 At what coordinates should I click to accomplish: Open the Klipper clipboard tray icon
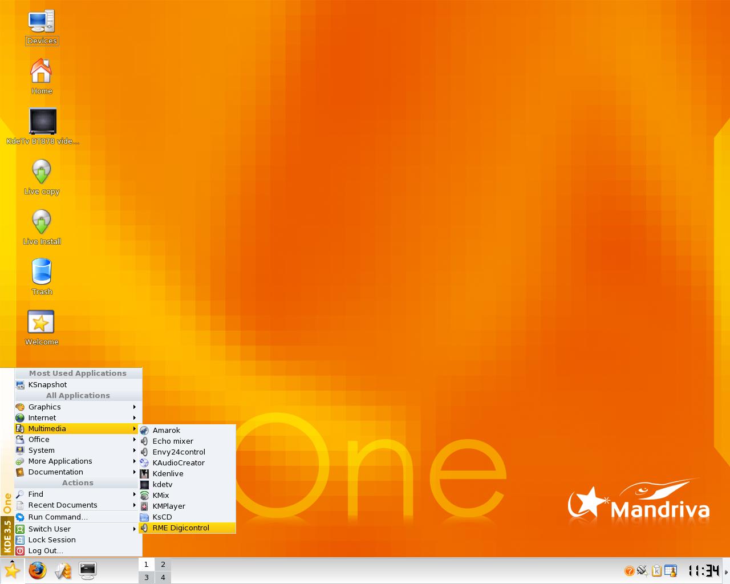656,570
